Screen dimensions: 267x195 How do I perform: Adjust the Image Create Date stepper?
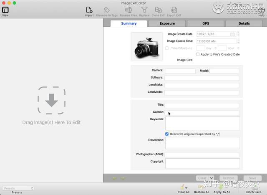pos(238,34)
